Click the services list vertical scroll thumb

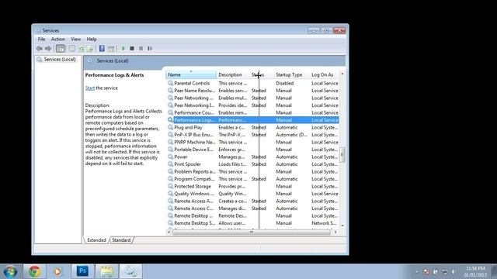tap(342, 155)
